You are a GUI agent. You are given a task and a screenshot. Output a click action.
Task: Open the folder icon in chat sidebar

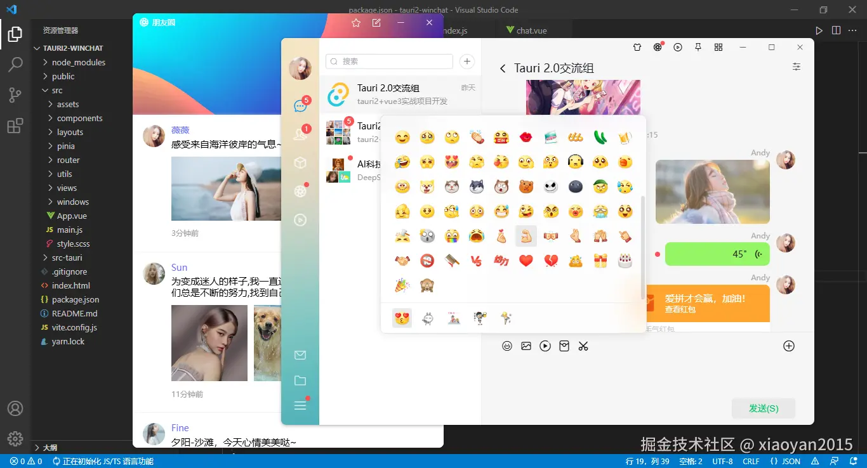click(x=300, y=380)
